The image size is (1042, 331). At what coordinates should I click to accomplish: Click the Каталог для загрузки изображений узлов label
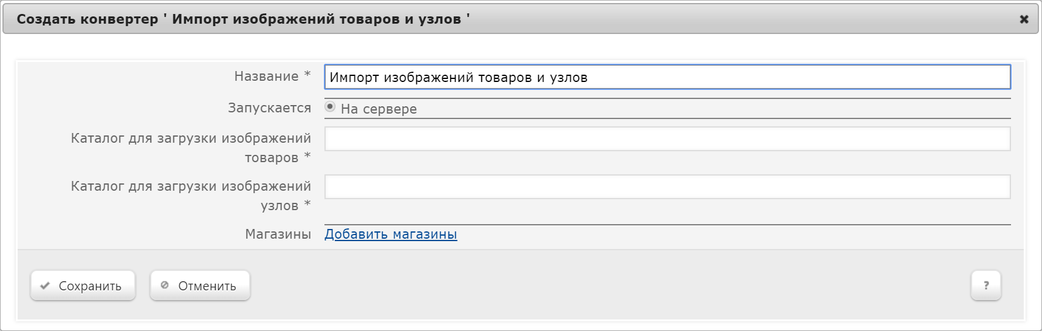pyautogui.click(x=191, y=196)
